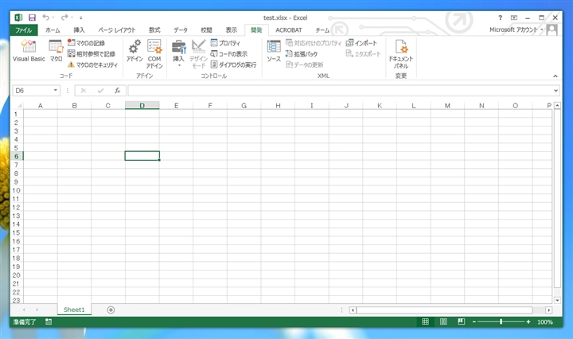Screen dimensions: 573x339
Task: Click the insert function fx button
Action: (x=117, y=91)
